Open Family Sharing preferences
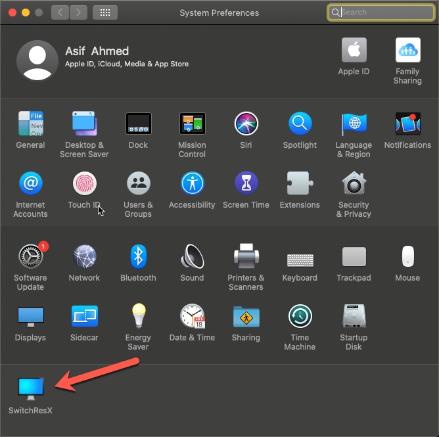 (408, 49)
